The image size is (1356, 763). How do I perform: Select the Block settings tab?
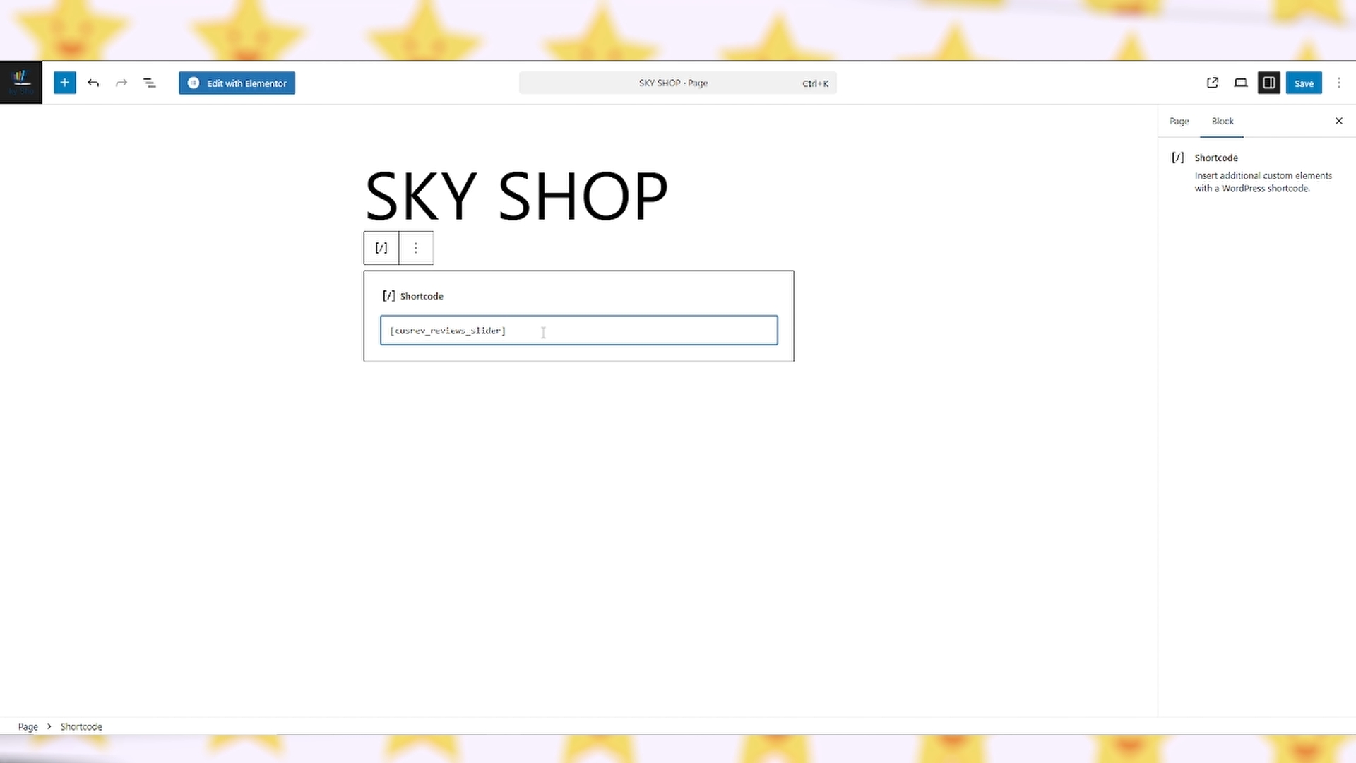[1223, 121]
